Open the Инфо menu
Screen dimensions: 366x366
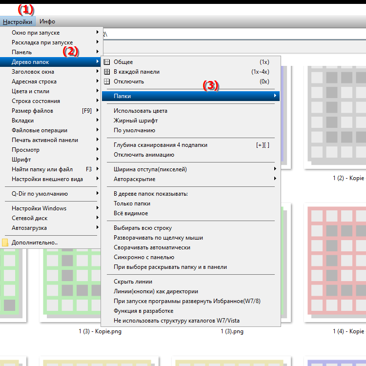tap(47, 21)
